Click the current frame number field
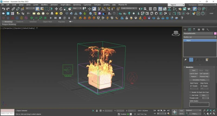The height and width of the screenshot is (116, 217). 161,114
